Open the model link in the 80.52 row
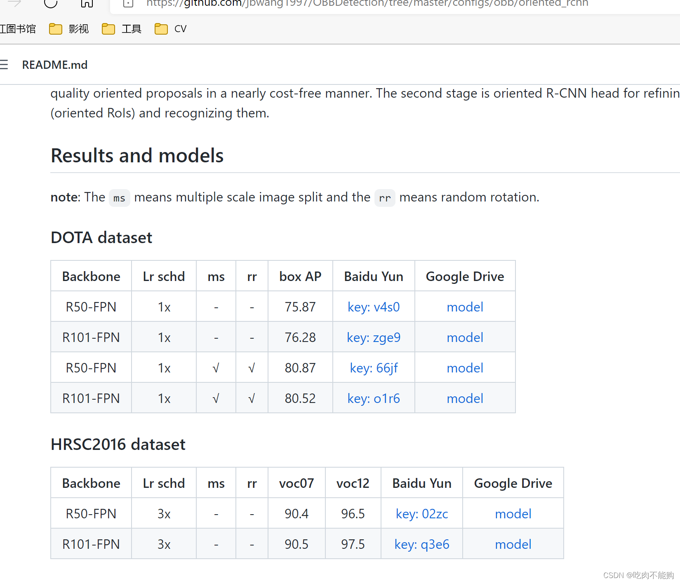The image size is (680, 583). (x=465, y=398)
